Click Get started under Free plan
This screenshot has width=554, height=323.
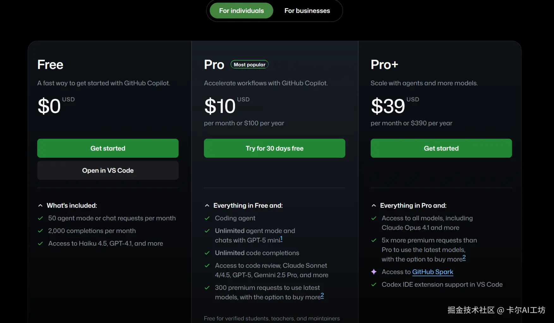pos(108,148)
